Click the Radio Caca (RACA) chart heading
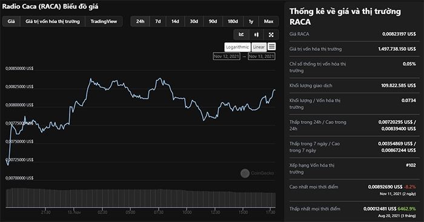 (x=50, y=7)
